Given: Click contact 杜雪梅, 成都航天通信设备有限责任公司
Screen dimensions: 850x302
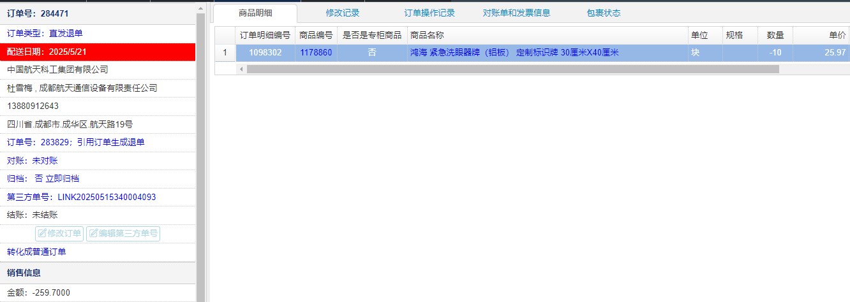Looking at the screenshot, I should 82,88.
